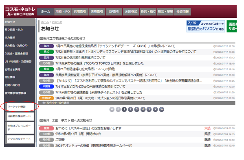This screenshot has height=160, width=244.
Task: Open the 信用取引 tab
Action: pyautogui.click(x=80, y=12)
